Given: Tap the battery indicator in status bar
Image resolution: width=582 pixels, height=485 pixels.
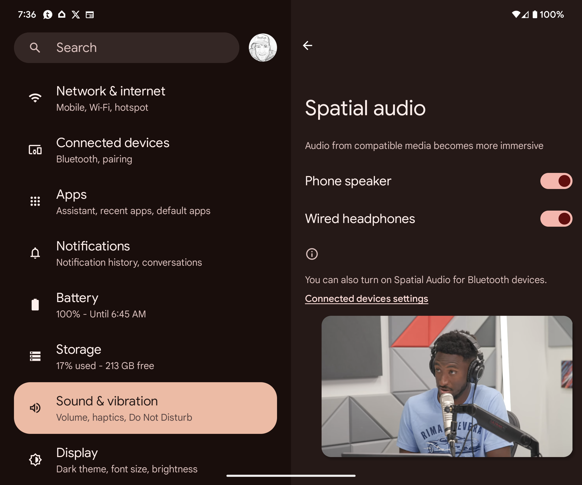Looking at the screenshot, I should pos(535,14).
